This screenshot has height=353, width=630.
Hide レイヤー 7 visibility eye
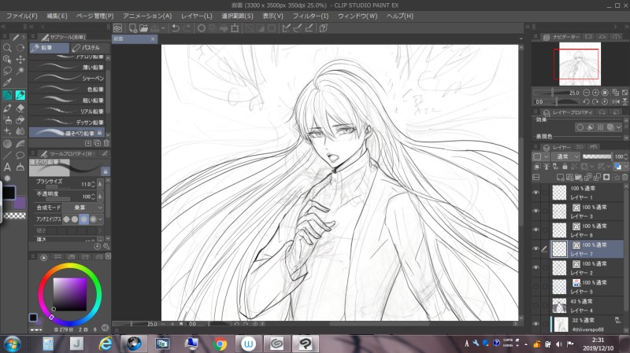535,248
